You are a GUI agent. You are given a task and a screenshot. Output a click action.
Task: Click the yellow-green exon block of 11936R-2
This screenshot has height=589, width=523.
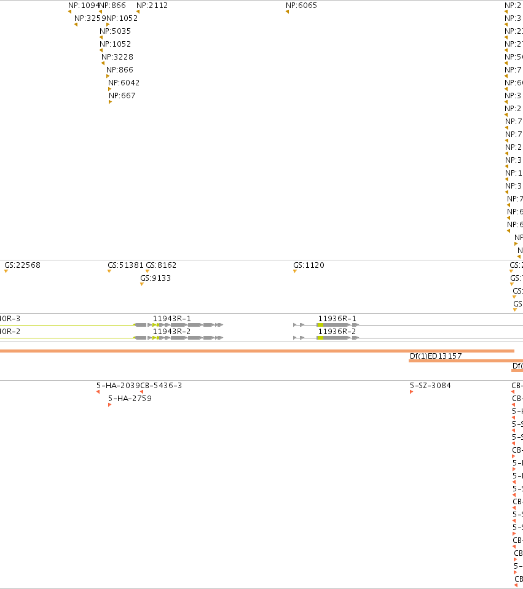[x=320, y=338]
